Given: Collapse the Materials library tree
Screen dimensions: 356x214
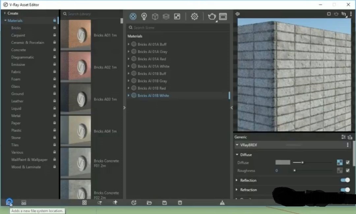Looking at the screenshot, I should (x=5, y=20).
